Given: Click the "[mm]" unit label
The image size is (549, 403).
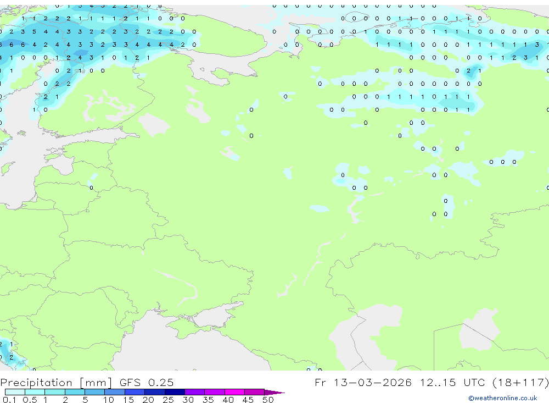Looking at the screenshot, I should point(96,382).
